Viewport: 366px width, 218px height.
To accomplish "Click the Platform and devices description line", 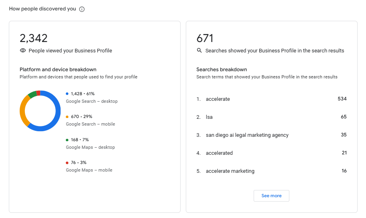I will [78, 77].
